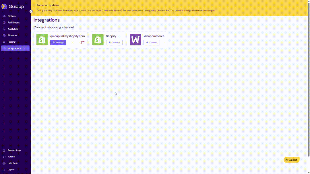Click the Shopify card bag logo
Image resolution: width=310 pixels, height=174 pixels.
[98, 39]
